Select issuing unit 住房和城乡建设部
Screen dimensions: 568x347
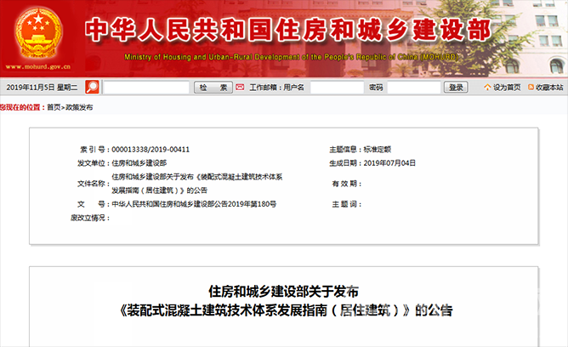pos(139,163)
